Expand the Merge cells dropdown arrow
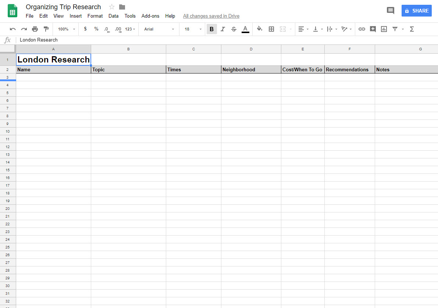 (291, 29)
